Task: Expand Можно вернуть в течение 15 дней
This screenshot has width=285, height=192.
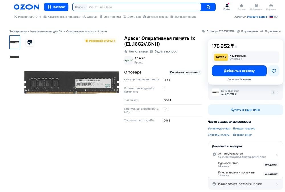Action: coord(245,184)
